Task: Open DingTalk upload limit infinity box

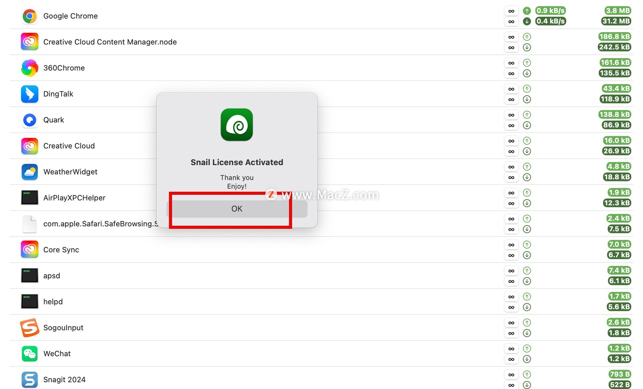Action: point(511,89)
